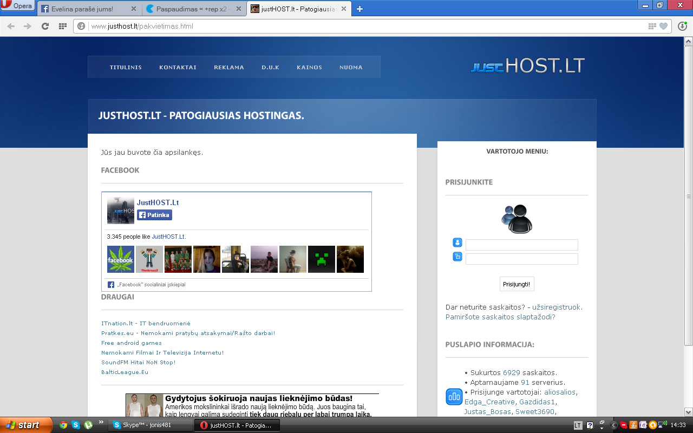The height and width of the screenshot is (433, 693).
Task: Click the Facebook Patinka like button
Action: click(154, 215)
